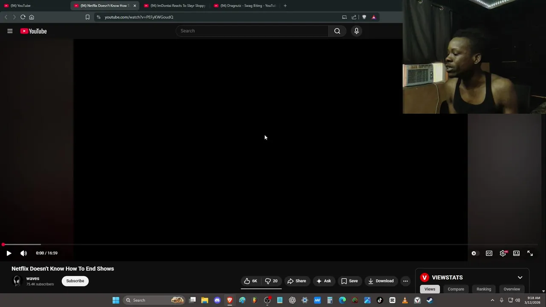Click the cast media icon in address bar
Viewport: 546px width, 307px height.
[x=344, y=17]
